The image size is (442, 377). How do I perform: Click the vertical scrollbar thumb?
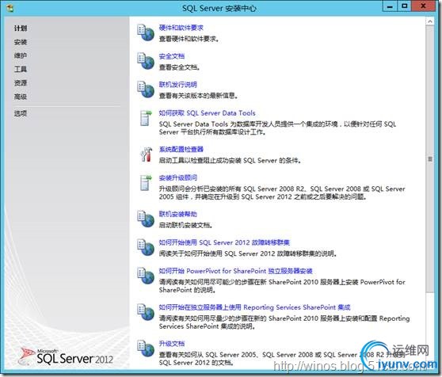[x=430, y=159]
